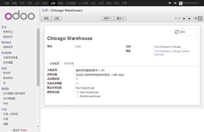Open 份 in the sidebar
This screenshot has height=132, width=204.
click(x=4, y=83)
